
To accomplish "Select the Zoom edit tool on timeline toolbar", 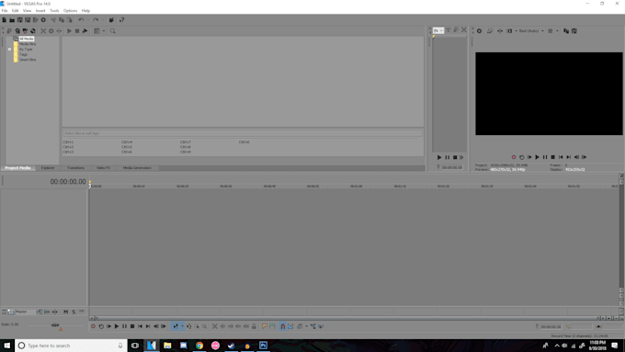I will tap(204, 326).
